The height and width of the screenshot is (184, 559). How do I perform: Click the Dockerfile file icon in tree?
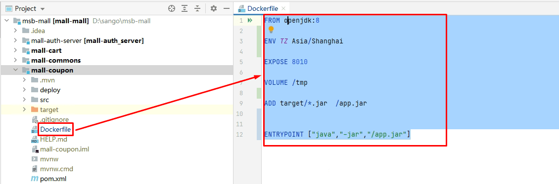(35, 130)
